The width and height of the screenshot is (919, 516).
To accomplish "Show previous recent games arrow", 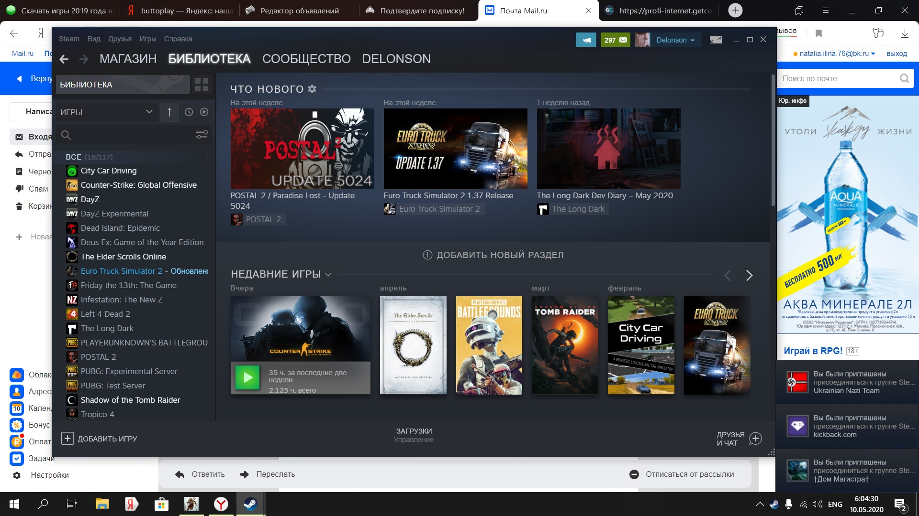I will click(x=728, y=276).
